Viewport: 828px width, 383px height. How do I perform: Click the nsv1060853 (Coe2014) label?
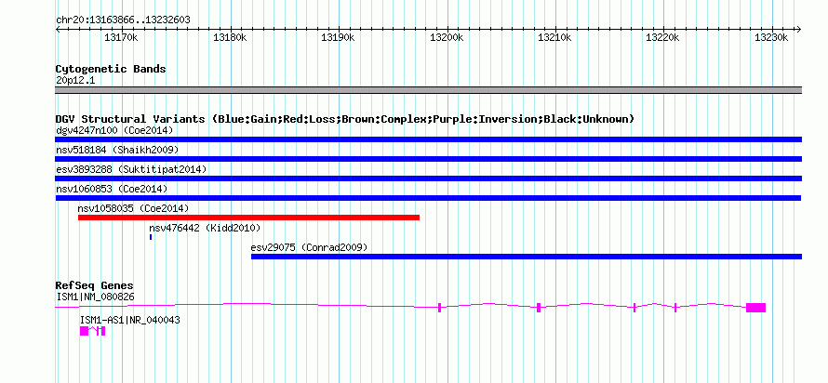[112, 189]
